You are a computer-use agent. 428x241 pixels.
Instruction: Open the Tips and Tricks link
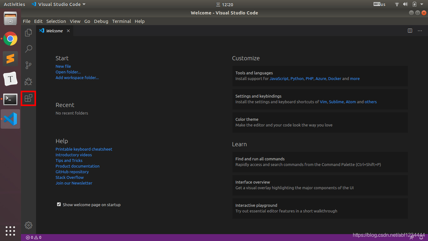pyautogui.click(x=69, y=160)
